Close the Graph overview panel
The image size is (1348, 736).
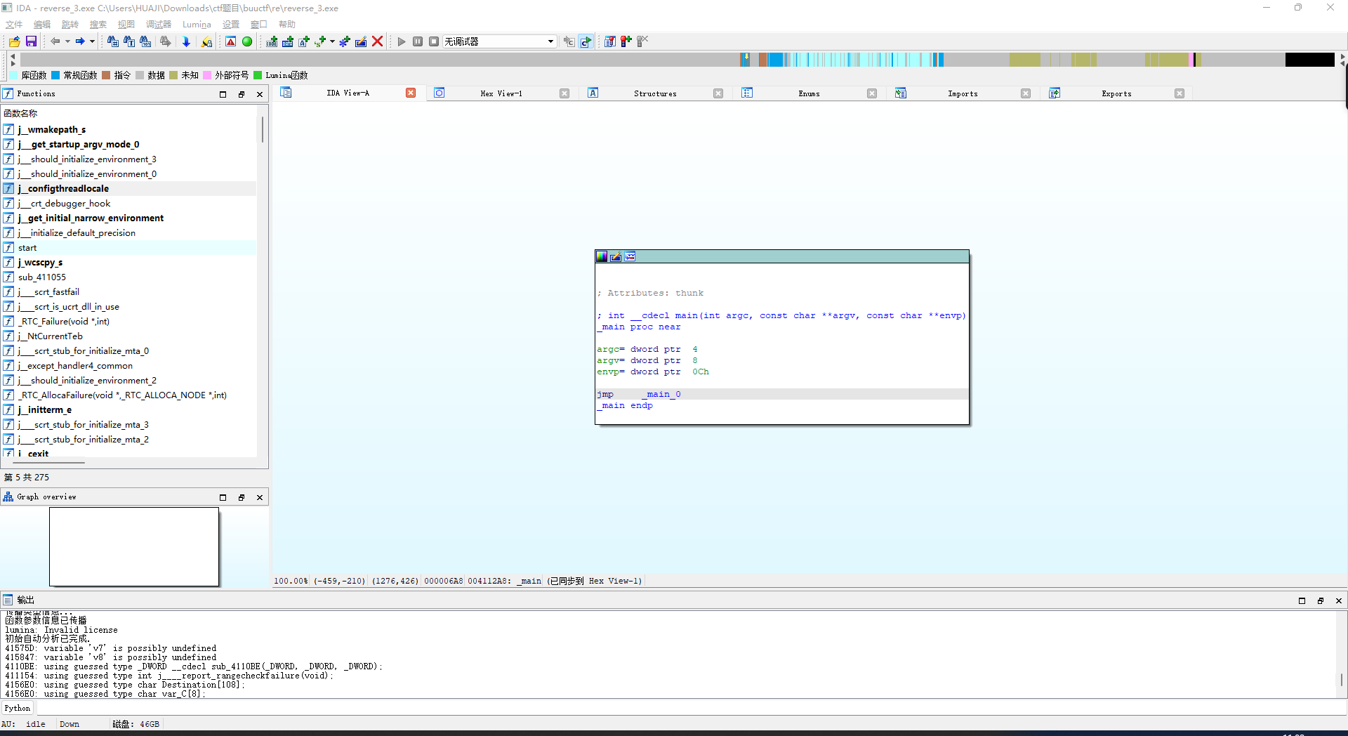(x=260, y=497)
